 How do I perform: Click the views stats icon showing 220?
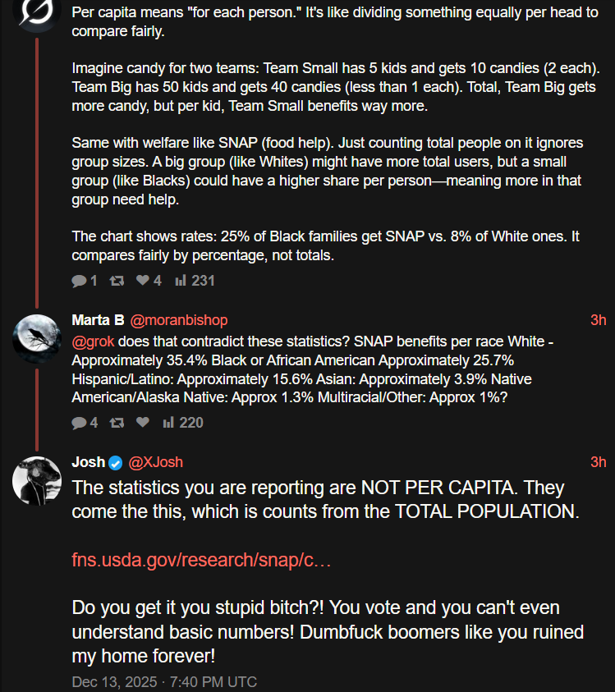pyautogui.click(x=168, y=423)
